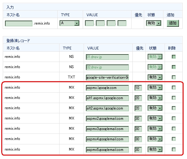Edit priority 30 for aspmx3.googlemail.com

[x=138, y=129]
